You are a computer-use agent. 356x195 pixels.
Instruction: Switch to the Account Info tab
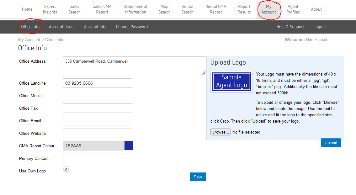[x=95, y=27]
